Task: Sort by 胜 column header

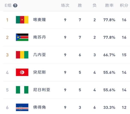Action: pyautogui.click(x=80, y=5)
